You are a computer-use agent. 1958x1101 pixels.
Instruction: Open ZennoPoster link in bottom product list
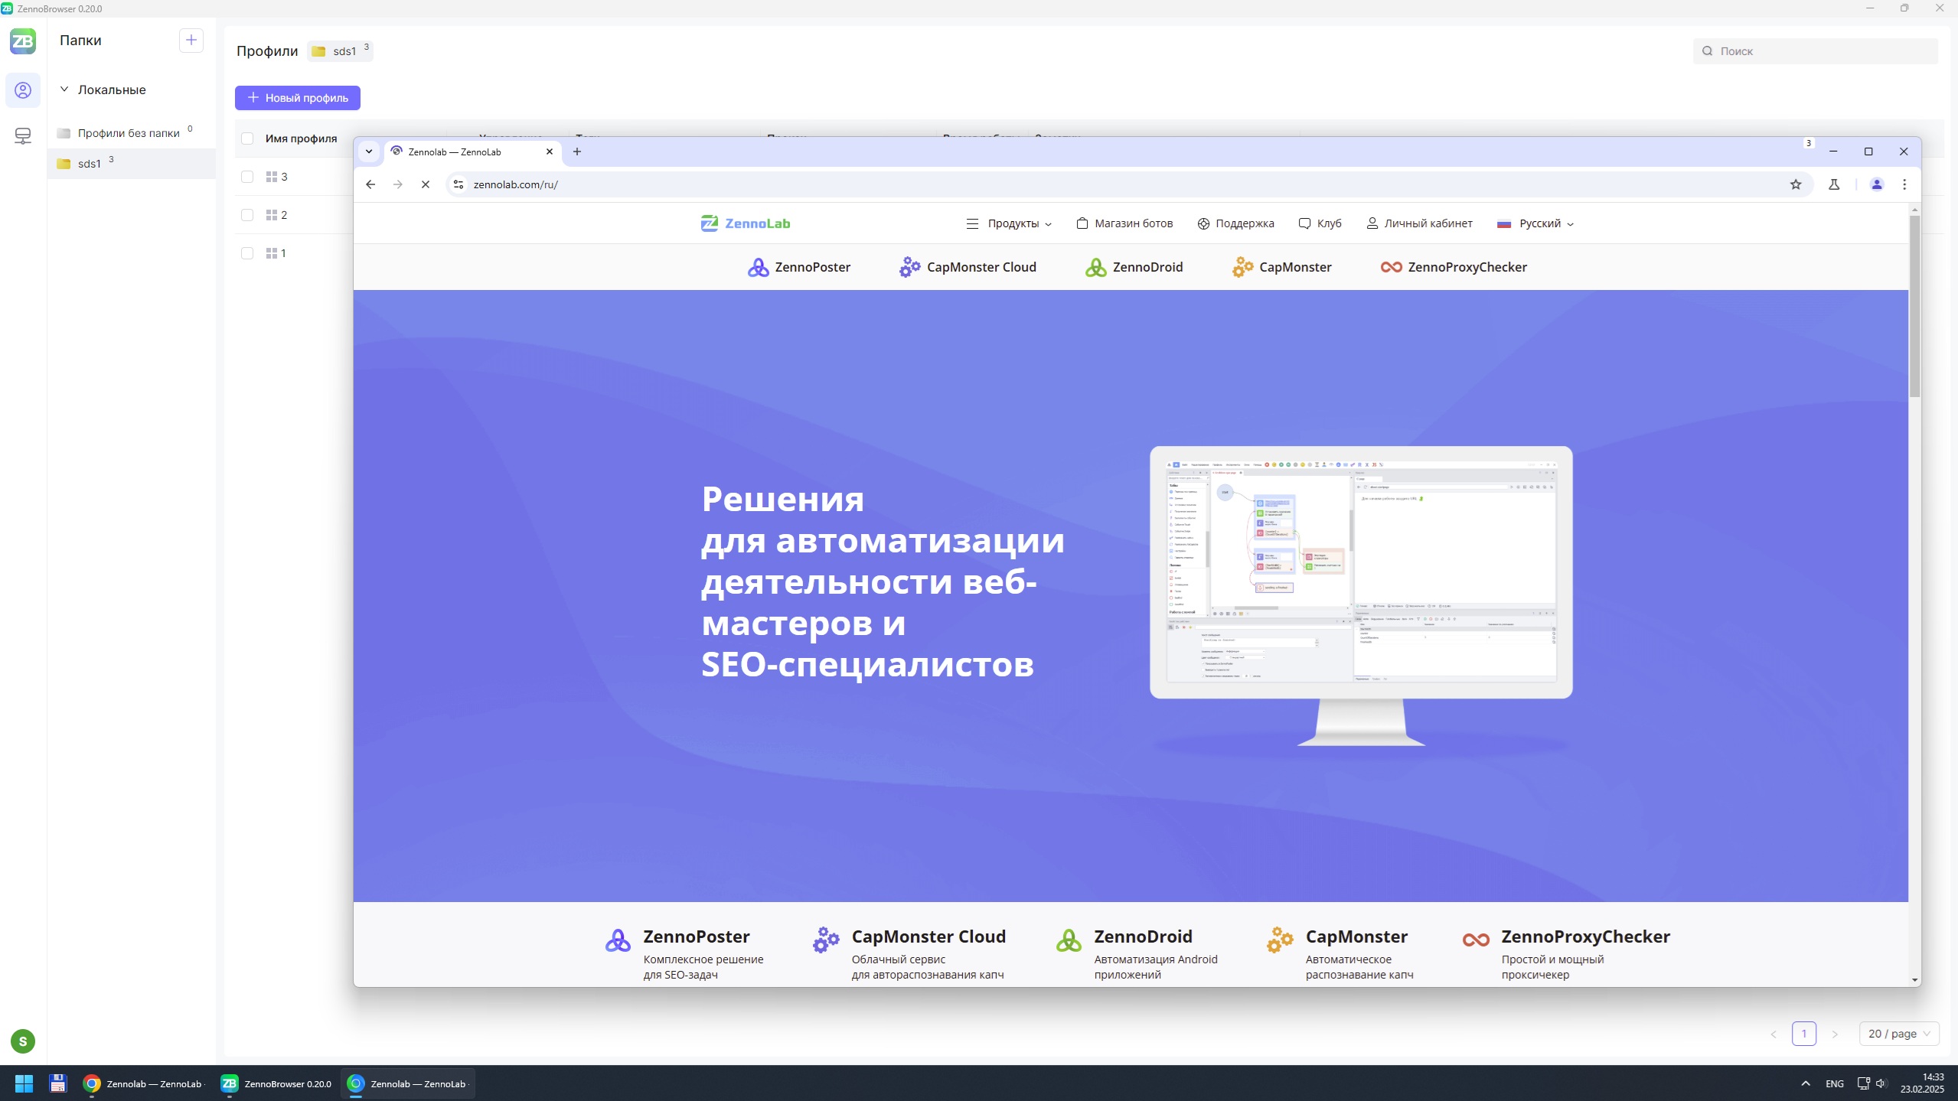tap(696, 937)
